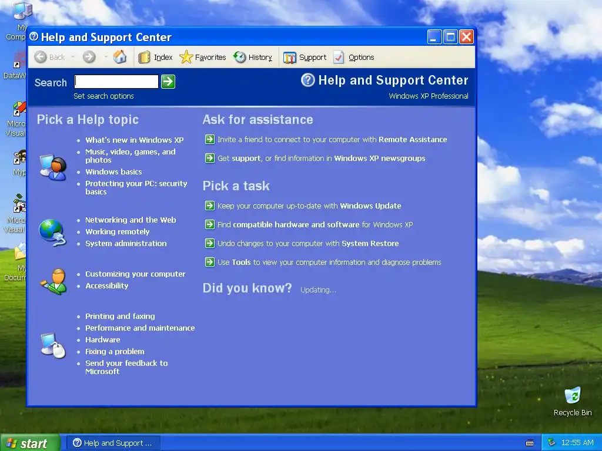Click the computer and mouse hardware icon

53,345
